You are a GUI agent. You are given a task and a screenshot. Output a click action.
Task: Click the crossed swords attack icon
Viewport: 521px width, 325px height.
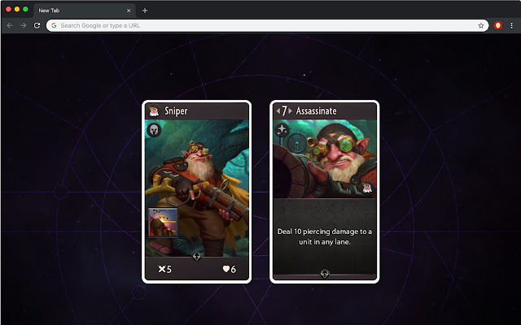coord(162,269)
